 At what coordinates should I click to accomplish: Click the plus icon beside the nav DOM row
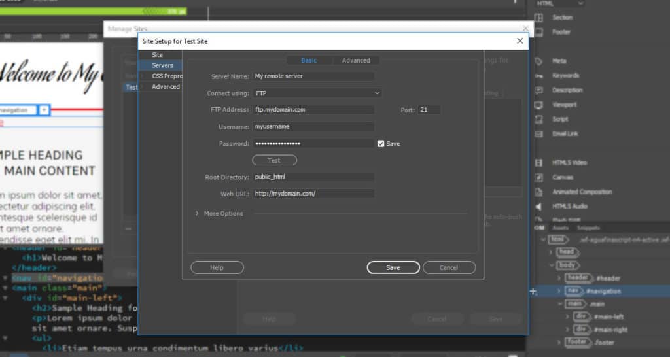click(x=533, y=291)
